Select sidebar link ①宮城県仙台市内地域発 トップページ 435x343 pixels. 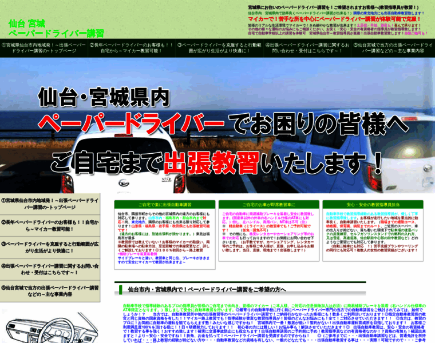pos(50,204)
